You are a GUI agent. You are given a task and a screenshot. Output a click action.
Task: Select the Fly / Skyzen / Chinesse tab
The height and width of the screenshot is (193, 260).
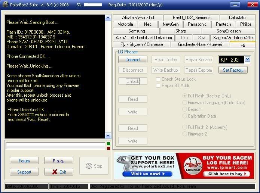coord(142,44)
